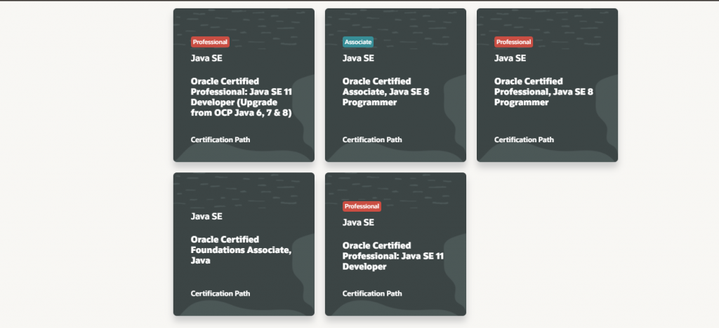This screenshot has width=719, height=328.
Task: Click Certification Path on the Java SE 11 Upgrade card
Action: [x=220, y=139]
